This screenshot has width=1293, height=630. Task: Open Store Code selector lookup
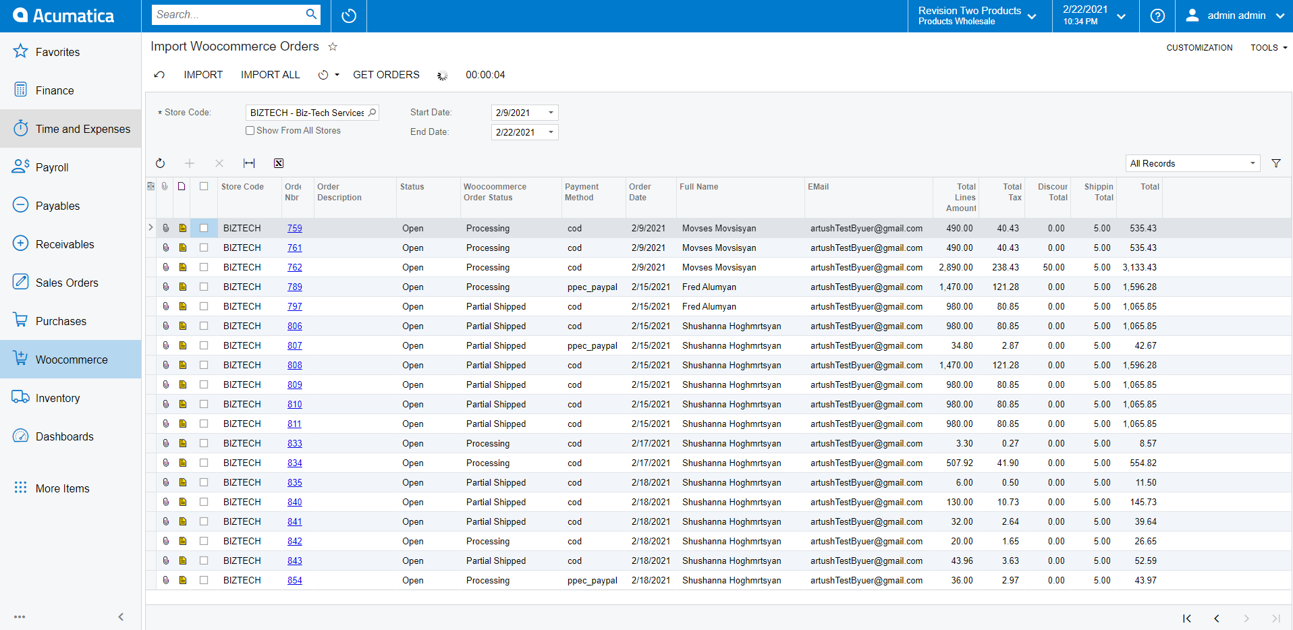click(372, 113)
